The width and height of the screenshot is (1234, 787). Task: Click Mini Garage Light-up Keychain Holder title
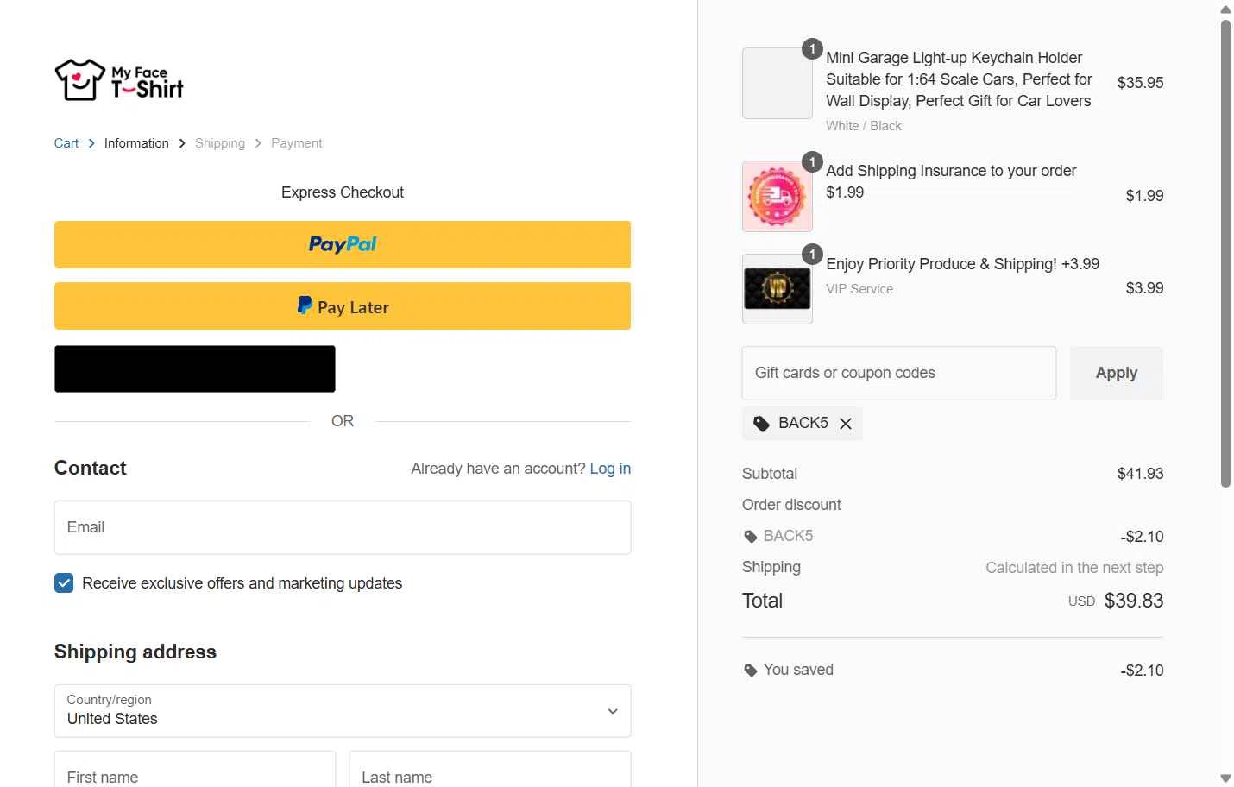coord(959,79)
